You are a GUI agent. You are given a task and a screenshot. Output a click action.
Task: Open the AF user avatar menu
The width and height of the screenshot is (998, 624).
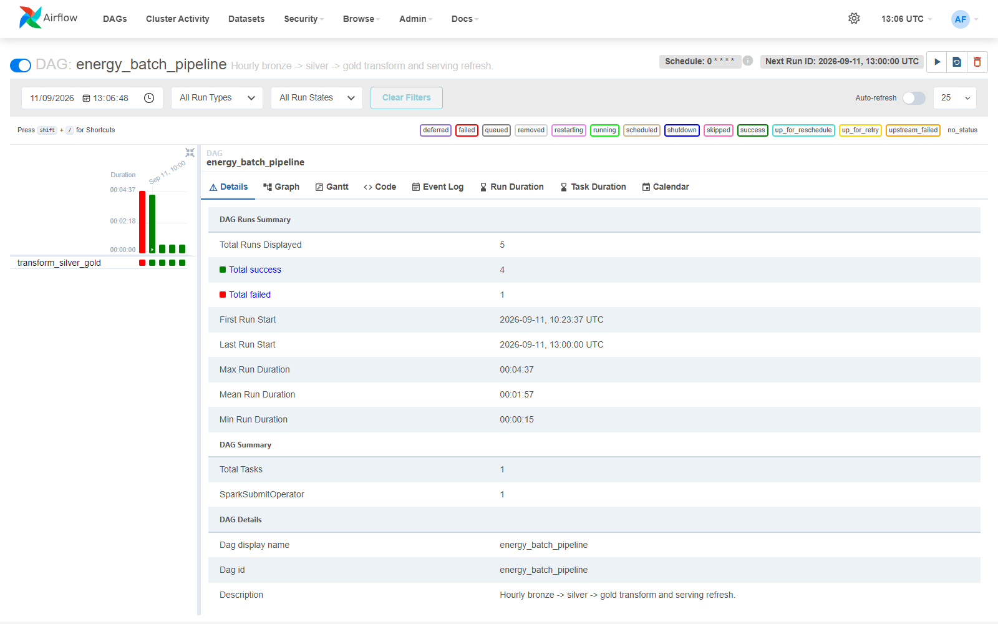pyautogui.click(x=961, y=19)
